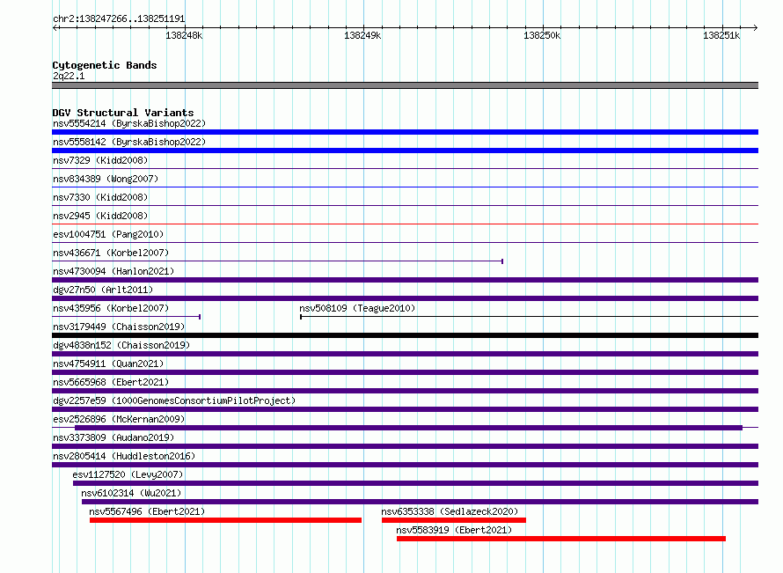The image size is (783, 573).
Task: Select the nsv5558142 blue variant bar
Action: pyautogui.click(x=405, y=151)
